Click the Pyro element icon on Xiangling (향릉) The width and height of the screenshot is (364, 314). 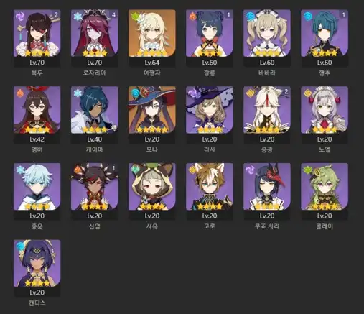[192, 16]
